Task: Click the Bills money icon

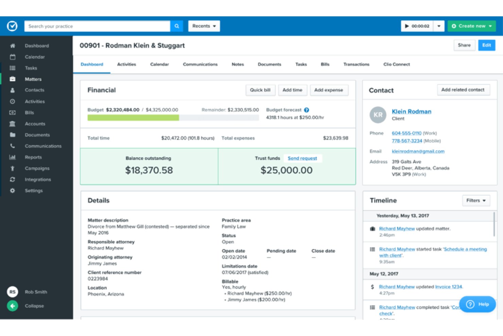Action: (13, 113)
